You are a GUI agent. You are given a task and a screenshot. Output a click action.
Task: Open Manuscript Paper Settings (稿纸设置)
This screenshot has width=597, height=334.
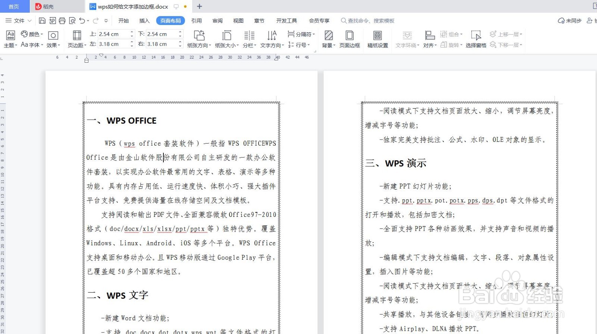378,39
